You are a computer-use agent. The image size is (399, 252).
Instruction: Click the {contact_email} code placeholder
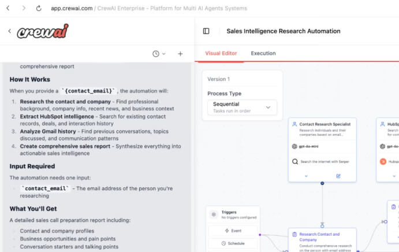pyautogui.click(x=88, y=91)
